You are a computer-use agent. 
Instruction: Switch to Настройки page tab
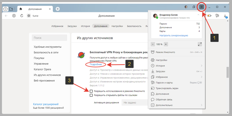click(x=117, y=26)
